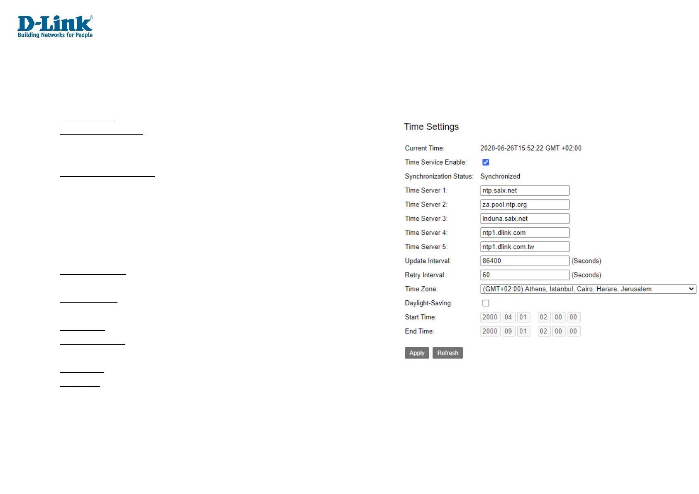Click the Start Time month field 04
This screenshot has height=494, width=699.
click(509, 317)
